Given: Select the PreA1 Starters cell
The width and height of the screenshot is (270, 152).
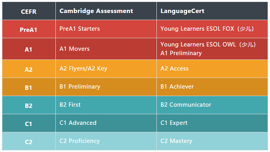Looking at the screenshot, I should coord(106,29).
